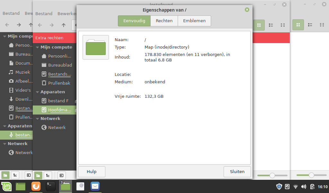Select icon view in rightmost window toolbar
Viewport: 329px width, 193px height.
coord(298,25)
